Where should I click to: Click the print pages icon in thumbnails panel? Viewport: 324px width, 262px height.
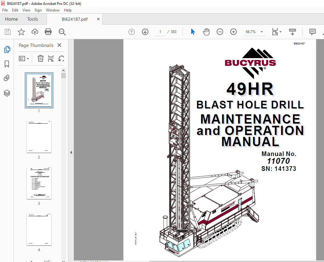pos(51,58)
